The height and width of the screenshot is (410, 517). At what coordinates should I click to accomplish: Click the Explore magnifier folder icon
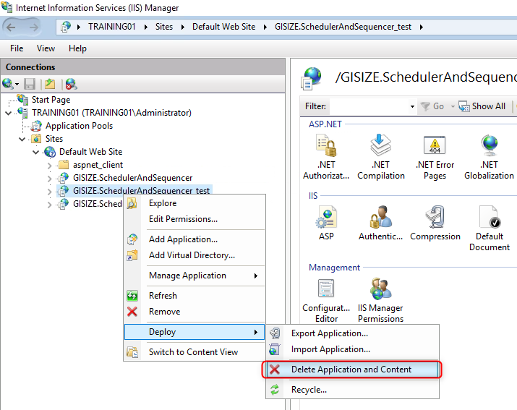pyautogui.click(x=132, y=203)
